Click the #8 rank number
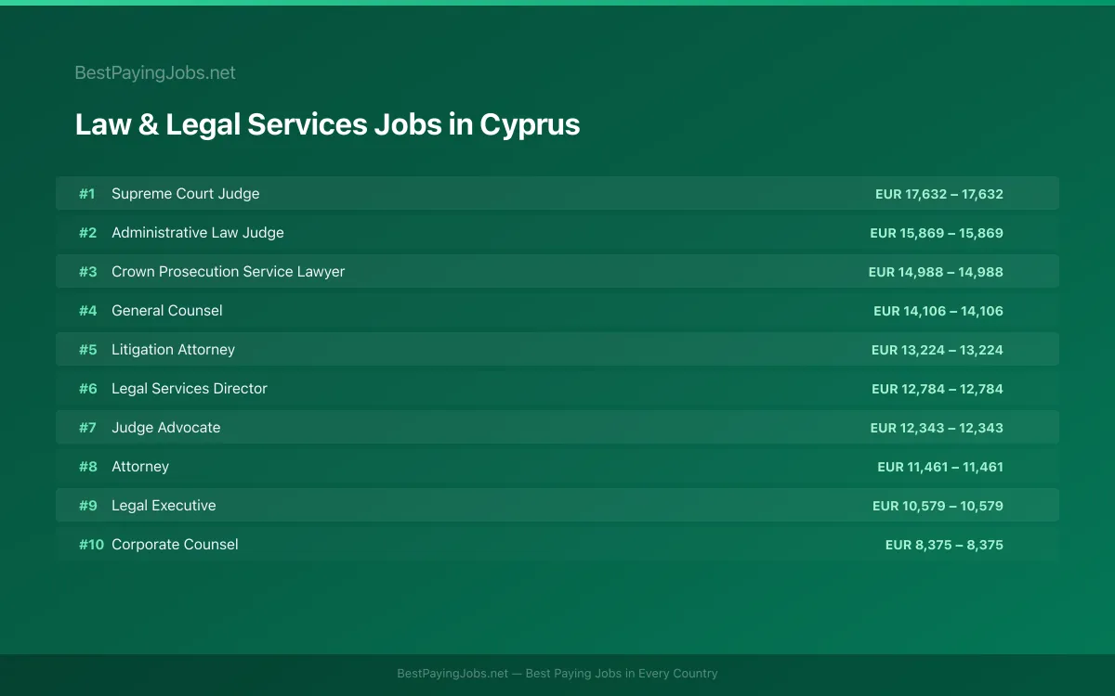The height and width of the screenshot is (696, 1115). pos(87,467)
